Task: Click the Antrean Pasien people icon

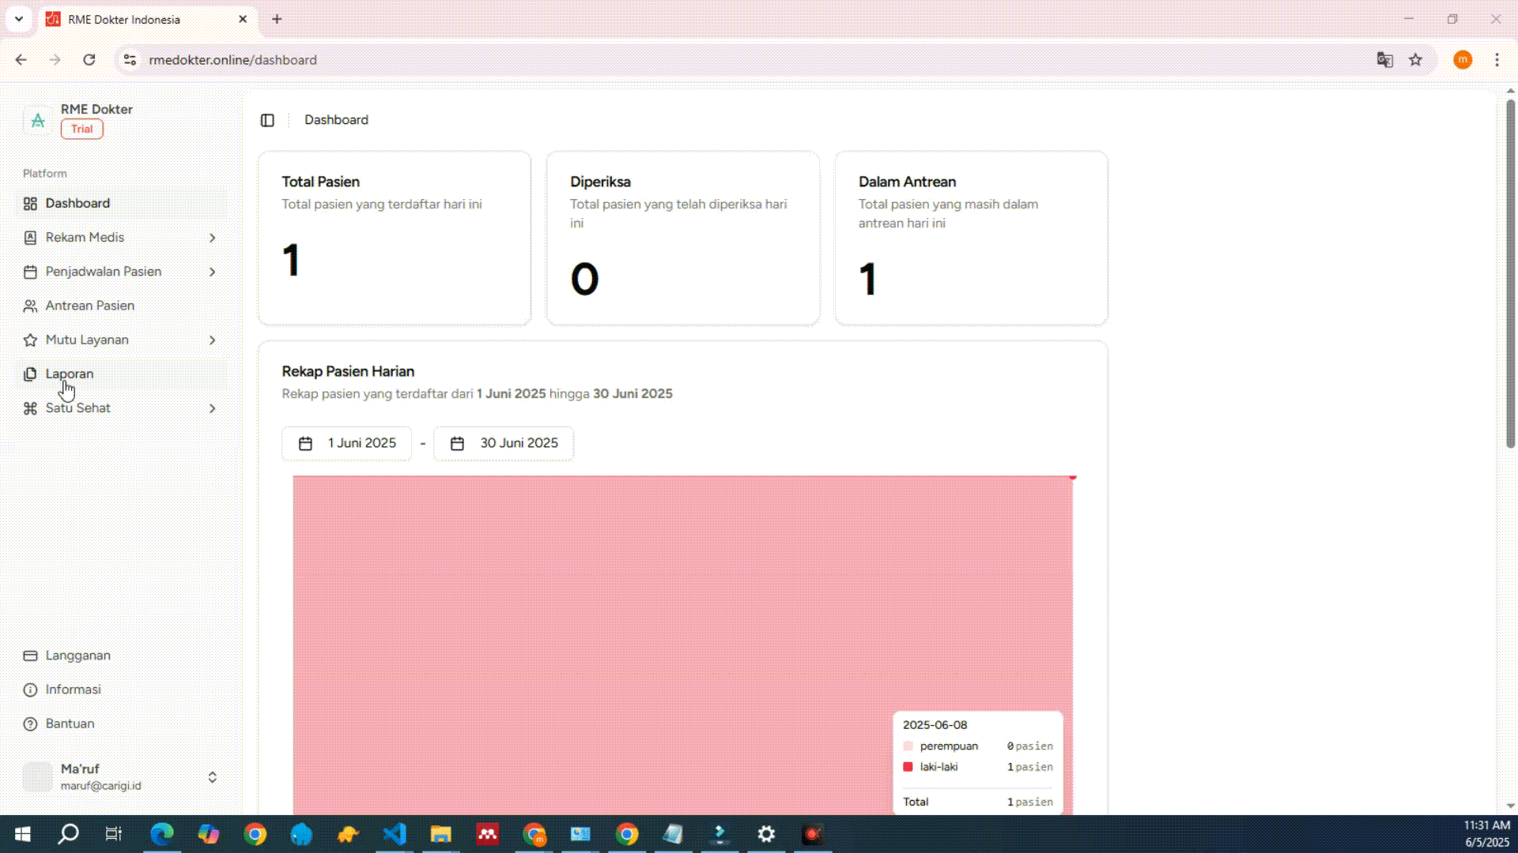Action: [x=30, y=306]
